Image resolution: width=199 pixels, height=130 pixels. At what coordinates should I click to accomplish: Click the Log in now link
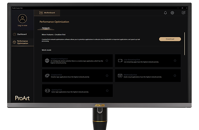coord(23,25)
